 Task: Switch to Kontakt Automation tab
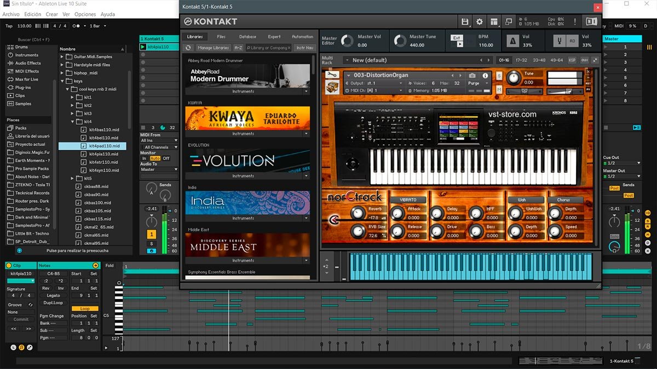[x=302, y=37]
